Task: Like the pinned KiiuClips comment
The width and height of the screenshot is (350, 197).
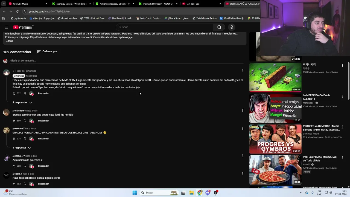Action: pyautogui.click(x=14, y=93)
